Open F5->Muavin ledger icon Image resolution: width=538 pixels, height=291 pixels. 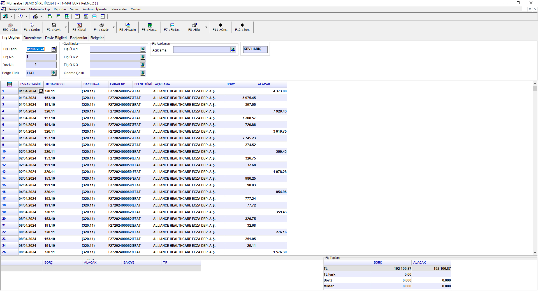pos(127,25)
